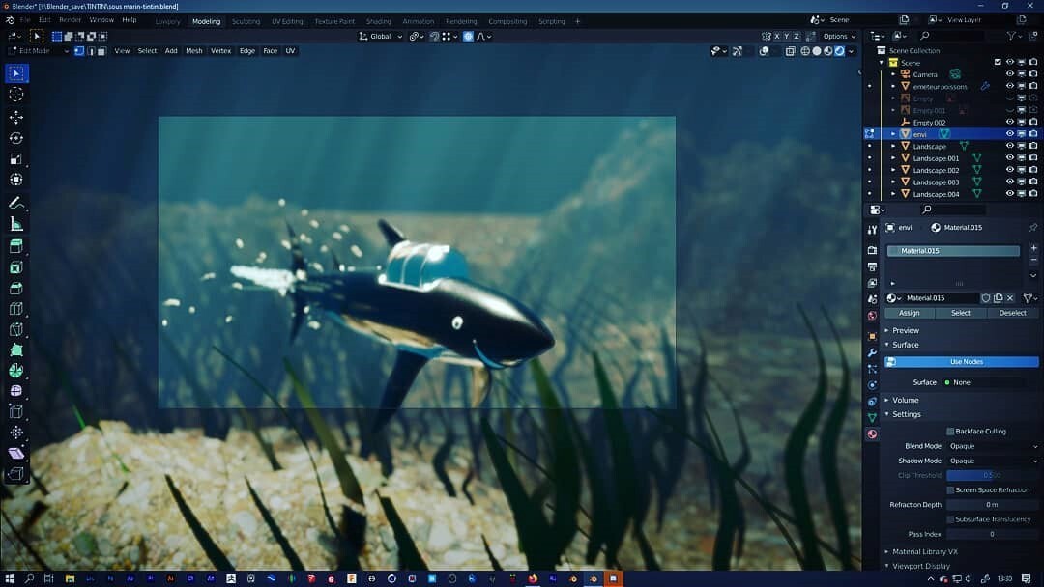Screen dimensions: 1044x587
Task: Open the Windows Start menu
Action: [10, 579]
